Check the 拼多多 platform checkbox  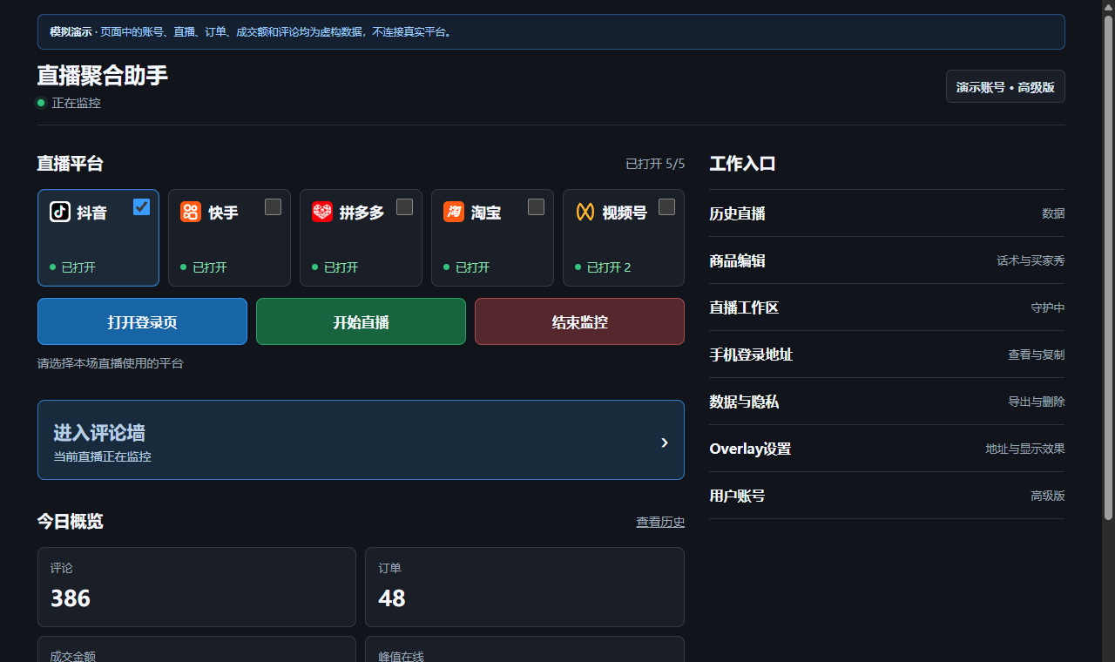(405, 206)
